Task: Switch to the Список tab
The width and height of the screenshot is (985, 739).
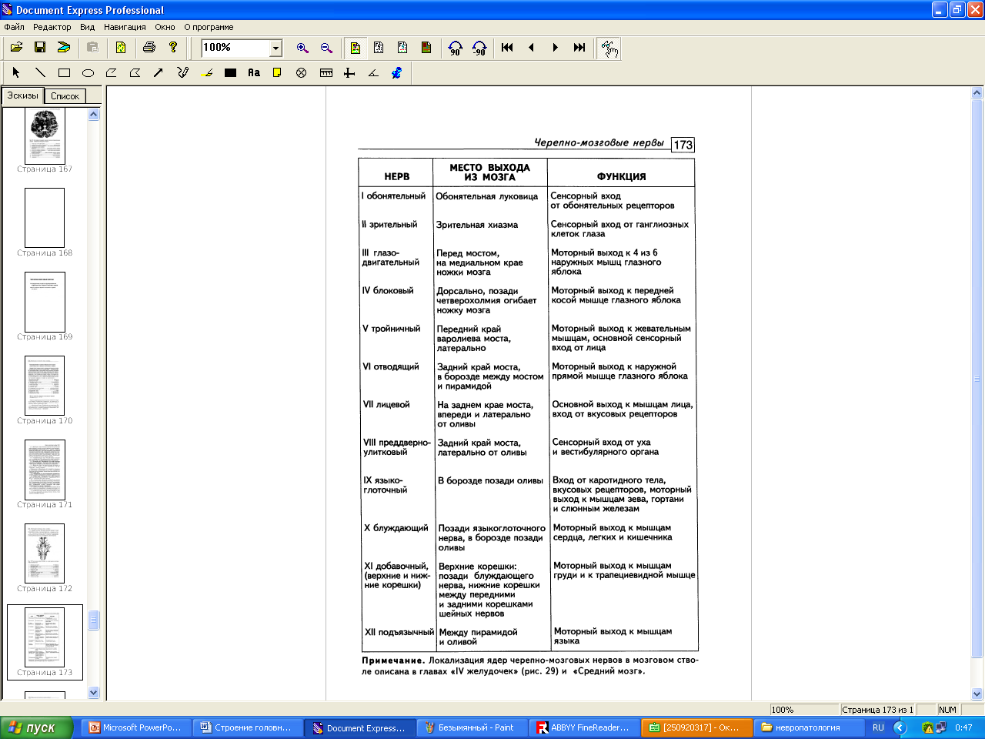Action: (x=65, y=96)
